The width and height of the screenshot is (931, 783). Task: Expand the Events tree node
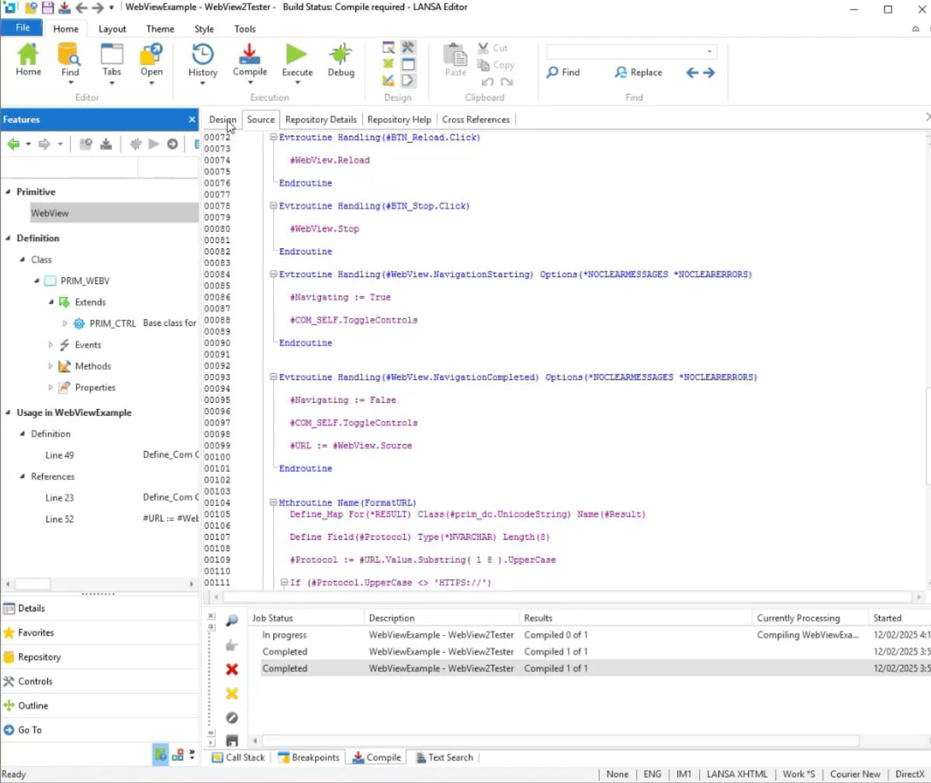[x=50, y=345]
